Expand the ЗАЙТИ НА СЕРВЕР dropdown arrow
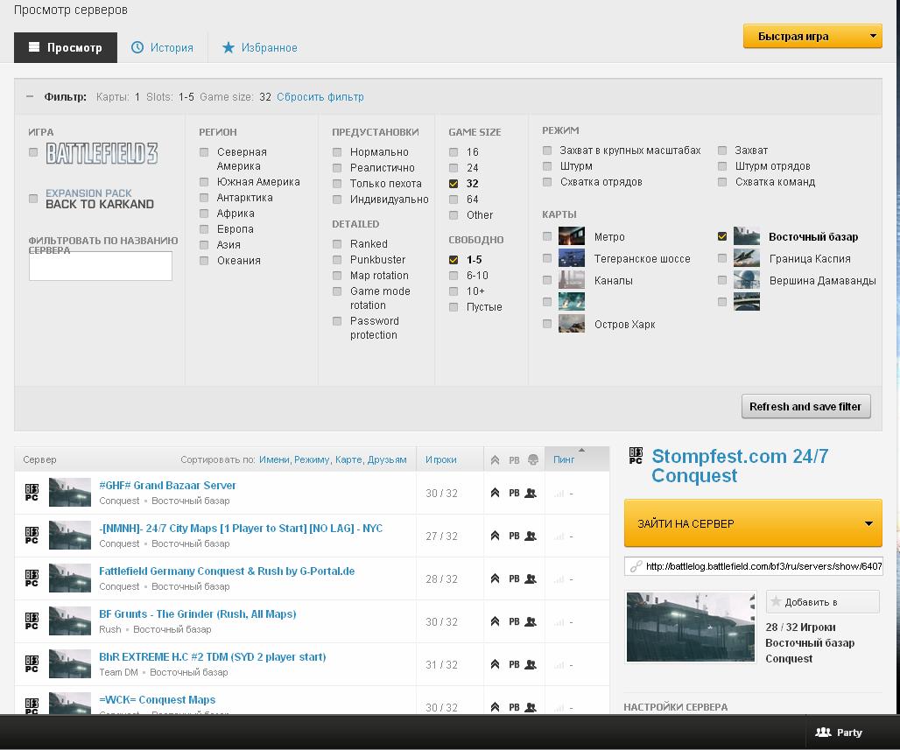 pyautogui.click(x=868, y=524)
